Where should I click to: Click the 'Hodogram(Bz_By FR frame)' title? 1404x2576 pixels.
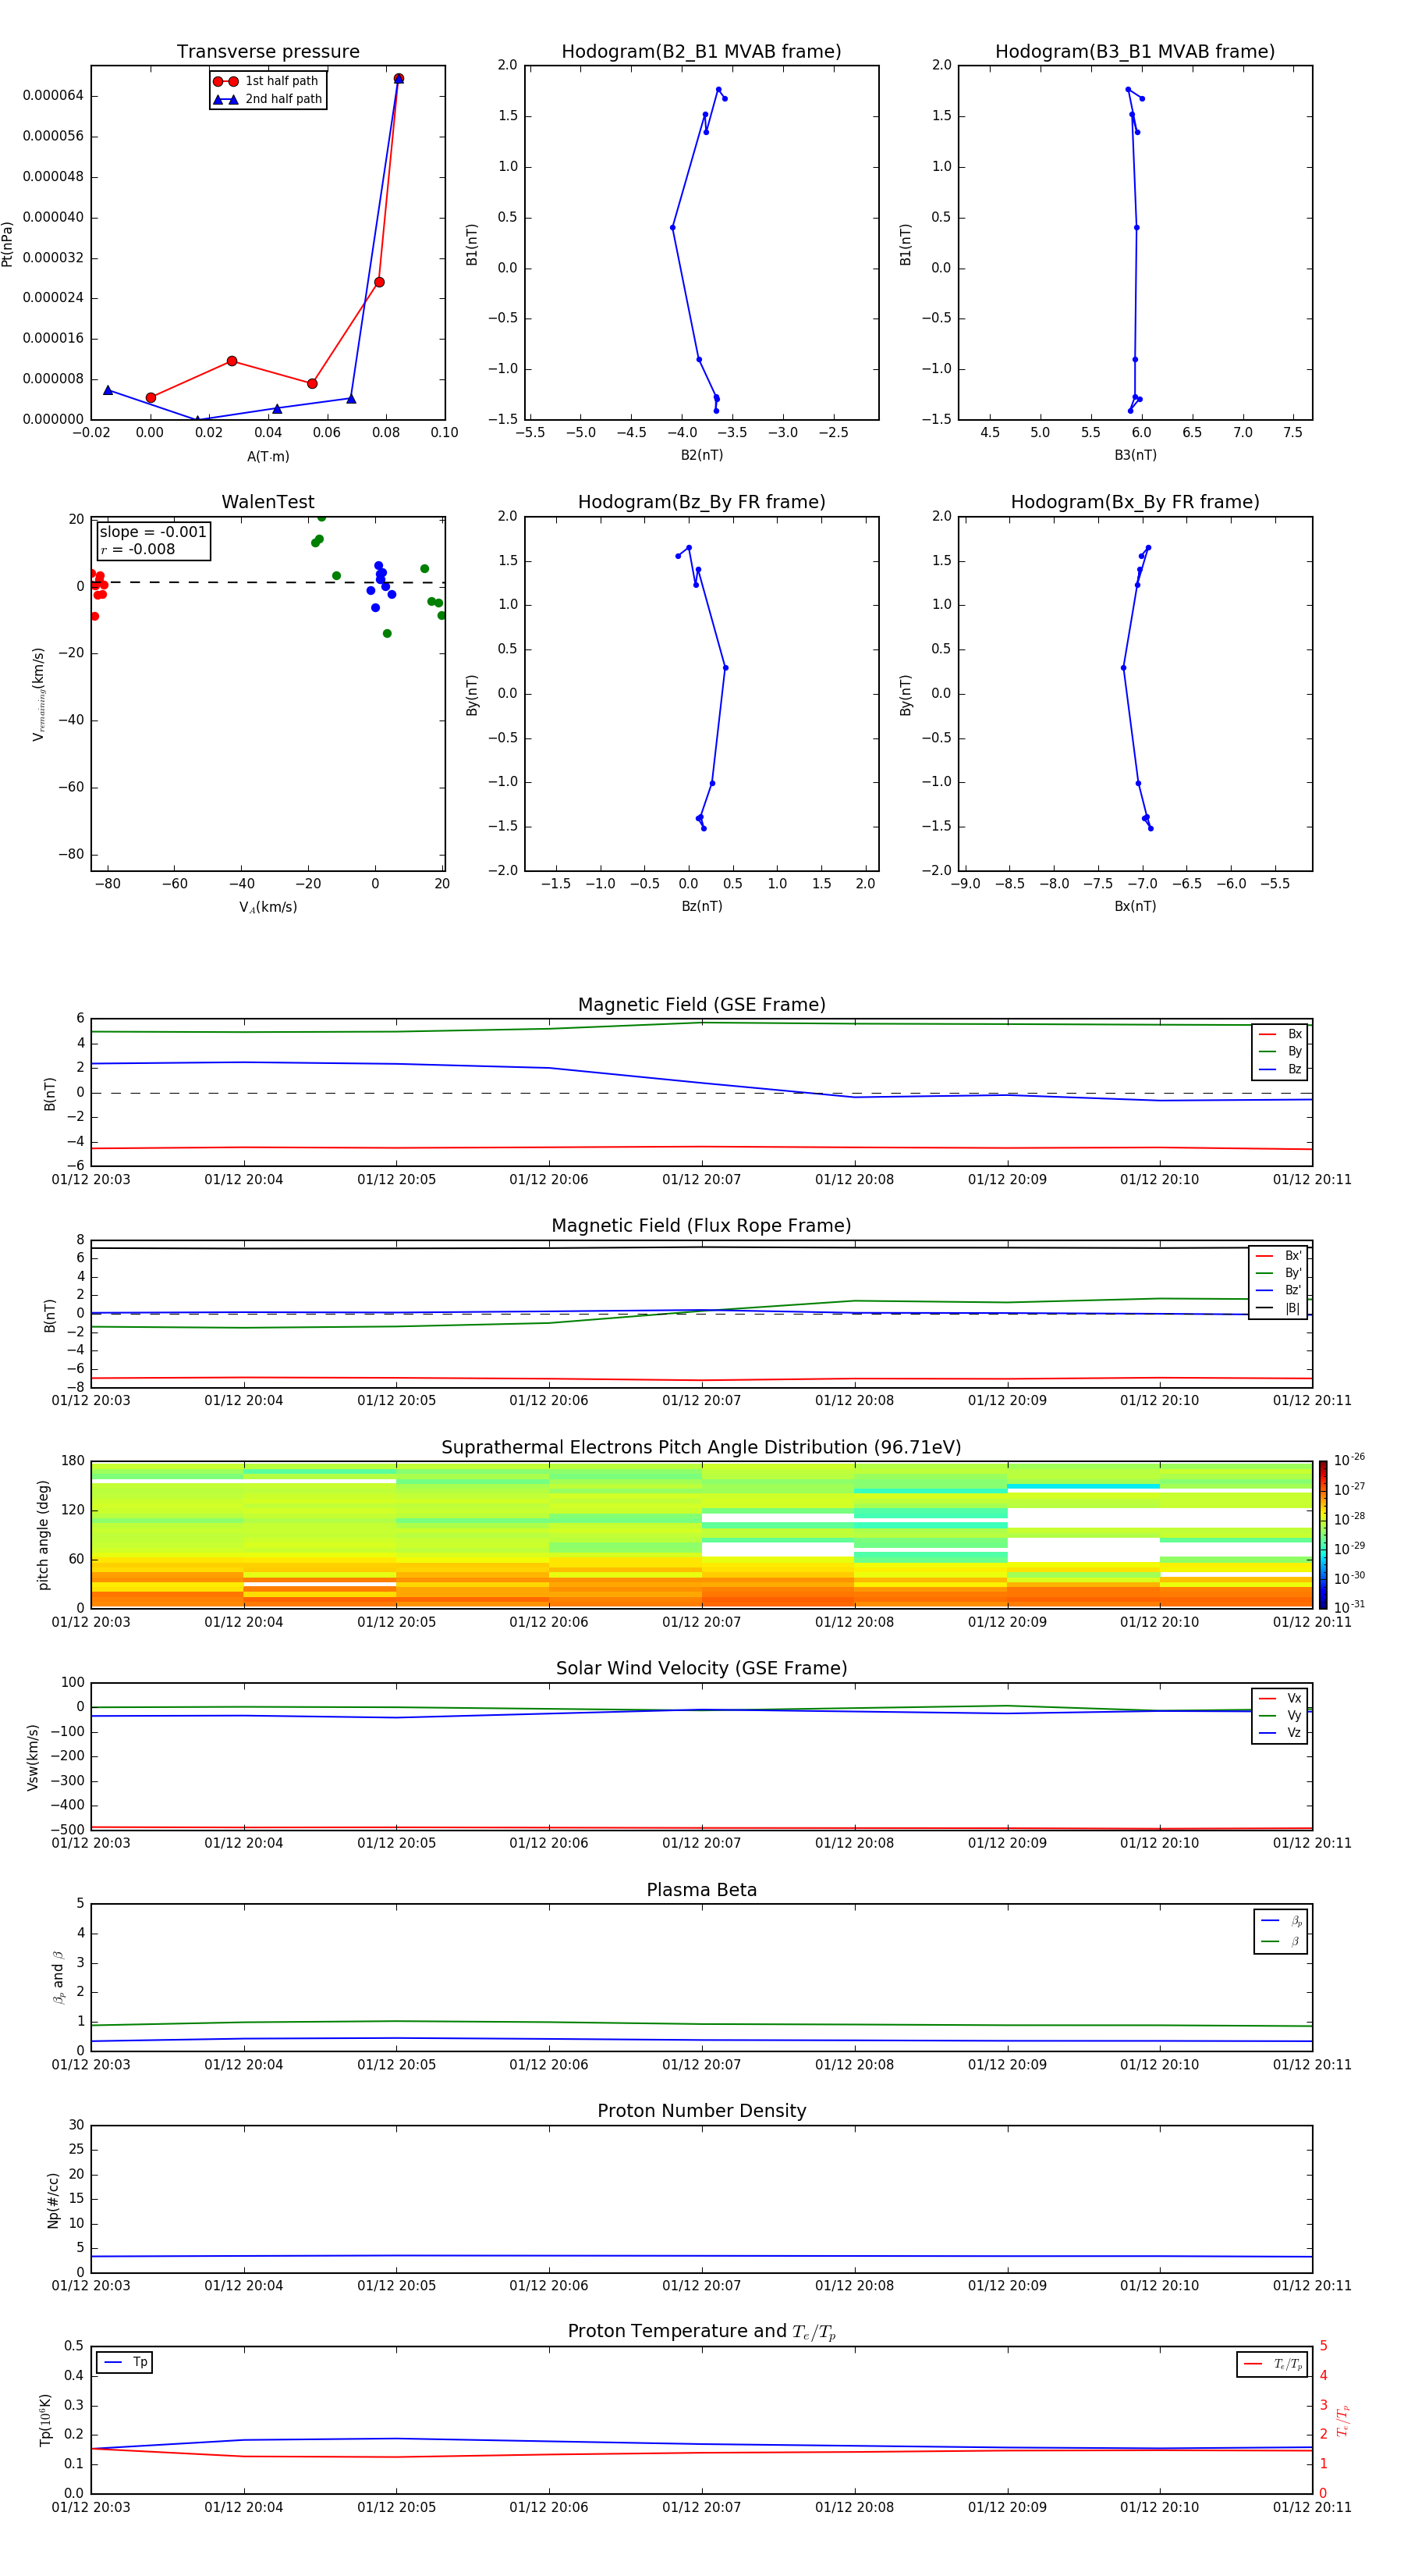pos(701,502)
